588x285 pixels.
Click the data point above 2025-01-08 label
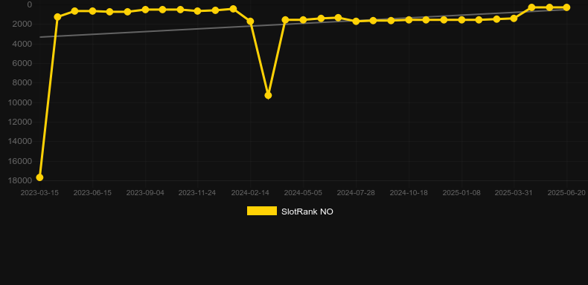(x=461, y=20)
